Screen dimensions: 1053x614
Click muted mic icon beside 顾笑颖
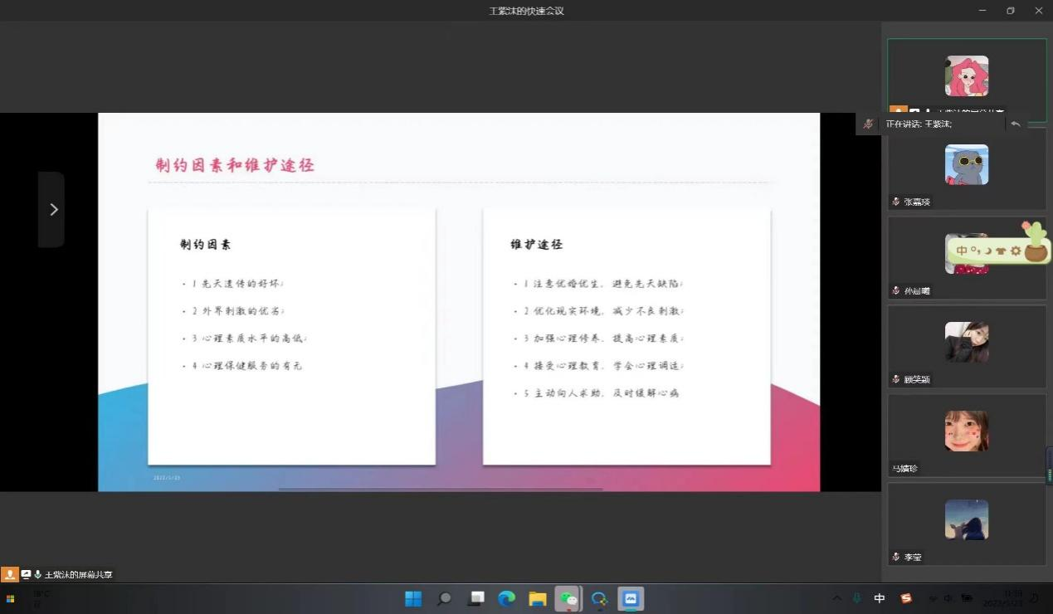coord(895,379)
